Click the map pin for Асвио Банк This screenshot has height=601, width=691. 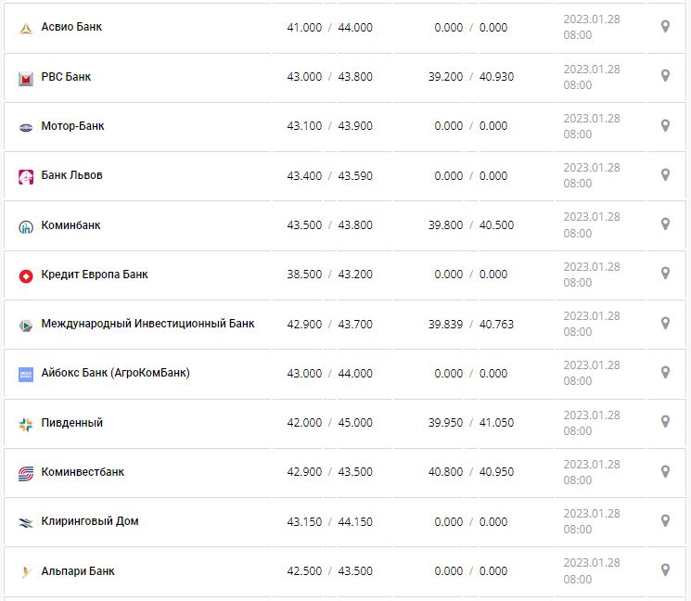(664, 27)
